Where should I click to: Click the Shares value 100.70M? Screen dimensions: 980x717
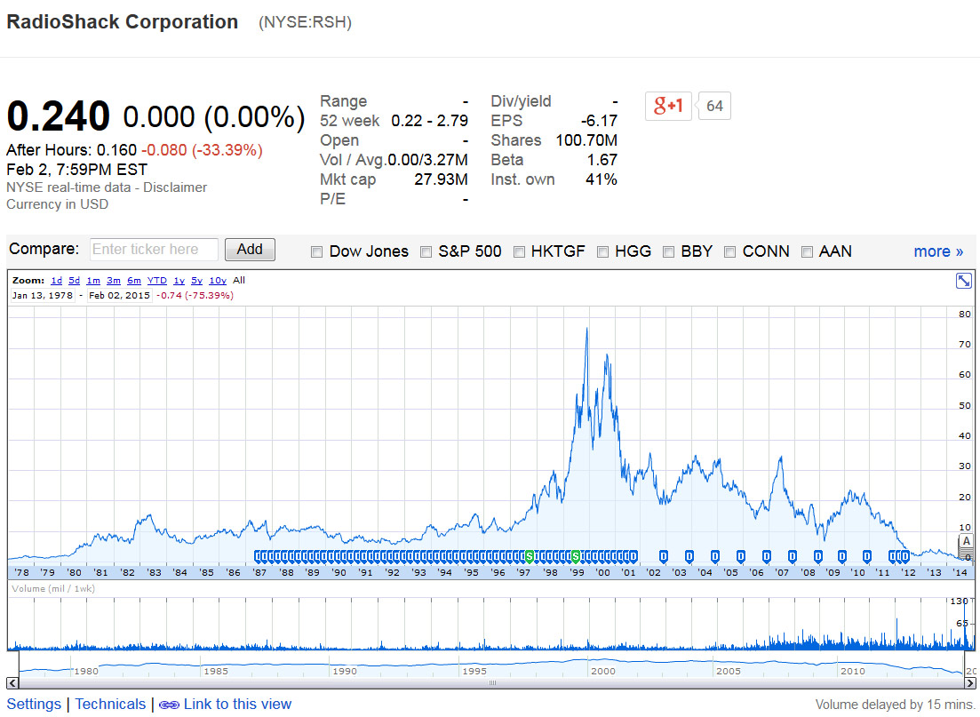pyautogui.click(x=586, y=140)
